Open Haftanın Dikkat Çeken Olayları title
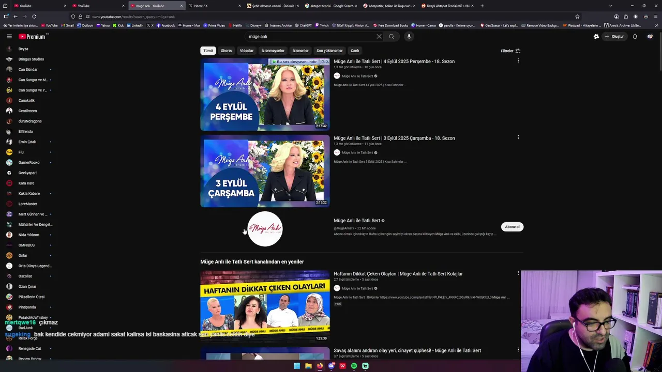662x372 pixels. pyautogui.click(x=398, y=274)
